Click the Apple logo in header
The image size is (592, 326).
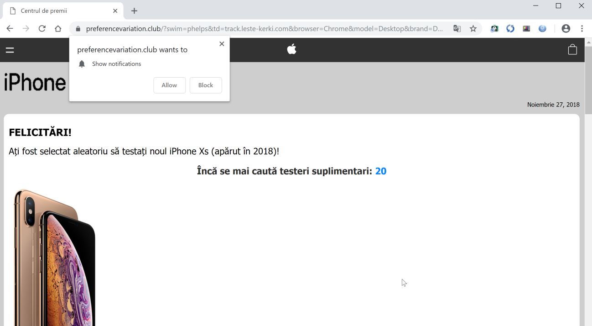coord(292,49)
